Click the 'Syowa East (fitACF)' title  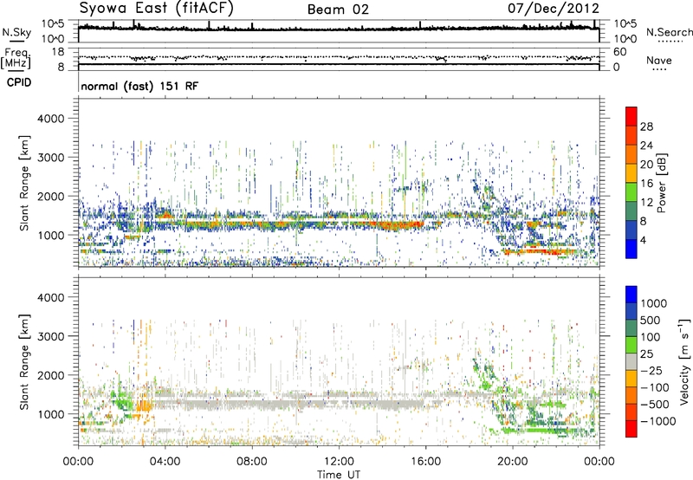tap(157, 8)
